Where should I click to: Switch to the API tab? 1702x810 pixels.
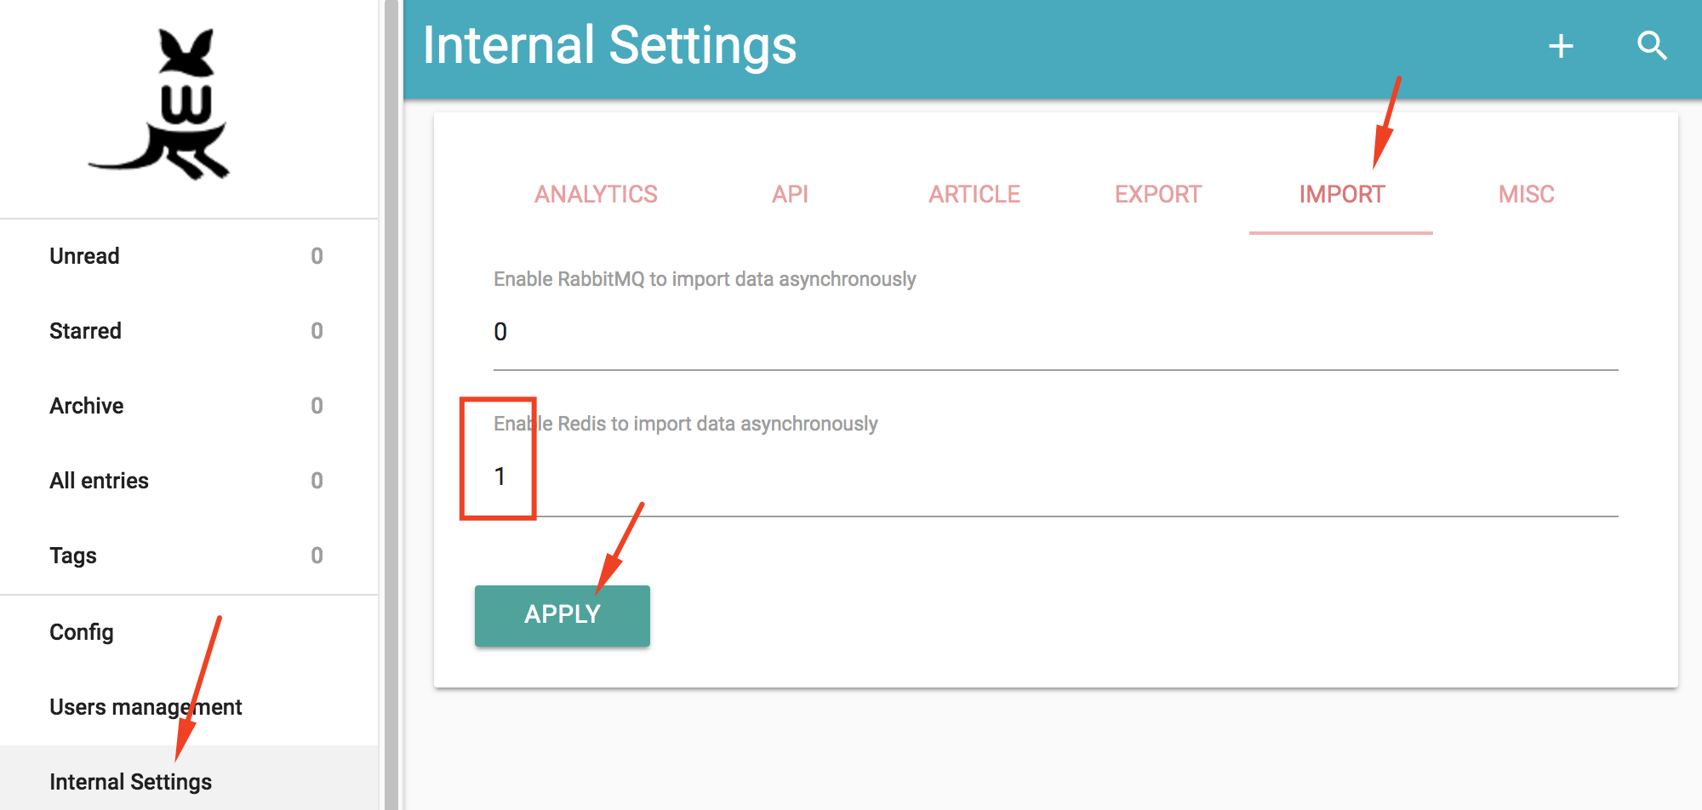(x=790, y=195)
